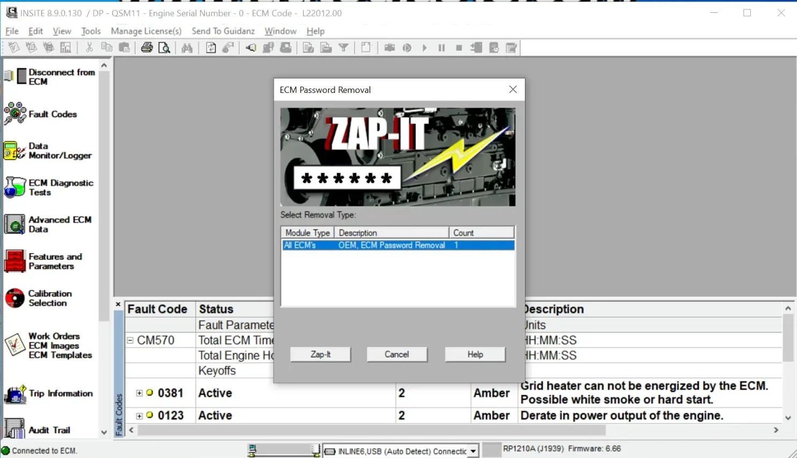Open Trip Information
Image resolution: width=797 pixels, height=458 pixels.
(48, 394)
